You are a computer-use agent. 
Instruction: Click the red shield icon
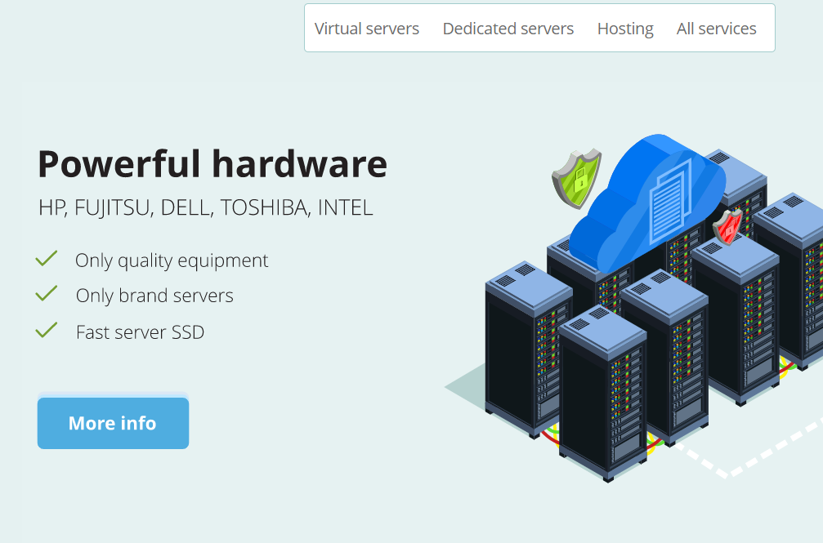(x=727, y=227)
